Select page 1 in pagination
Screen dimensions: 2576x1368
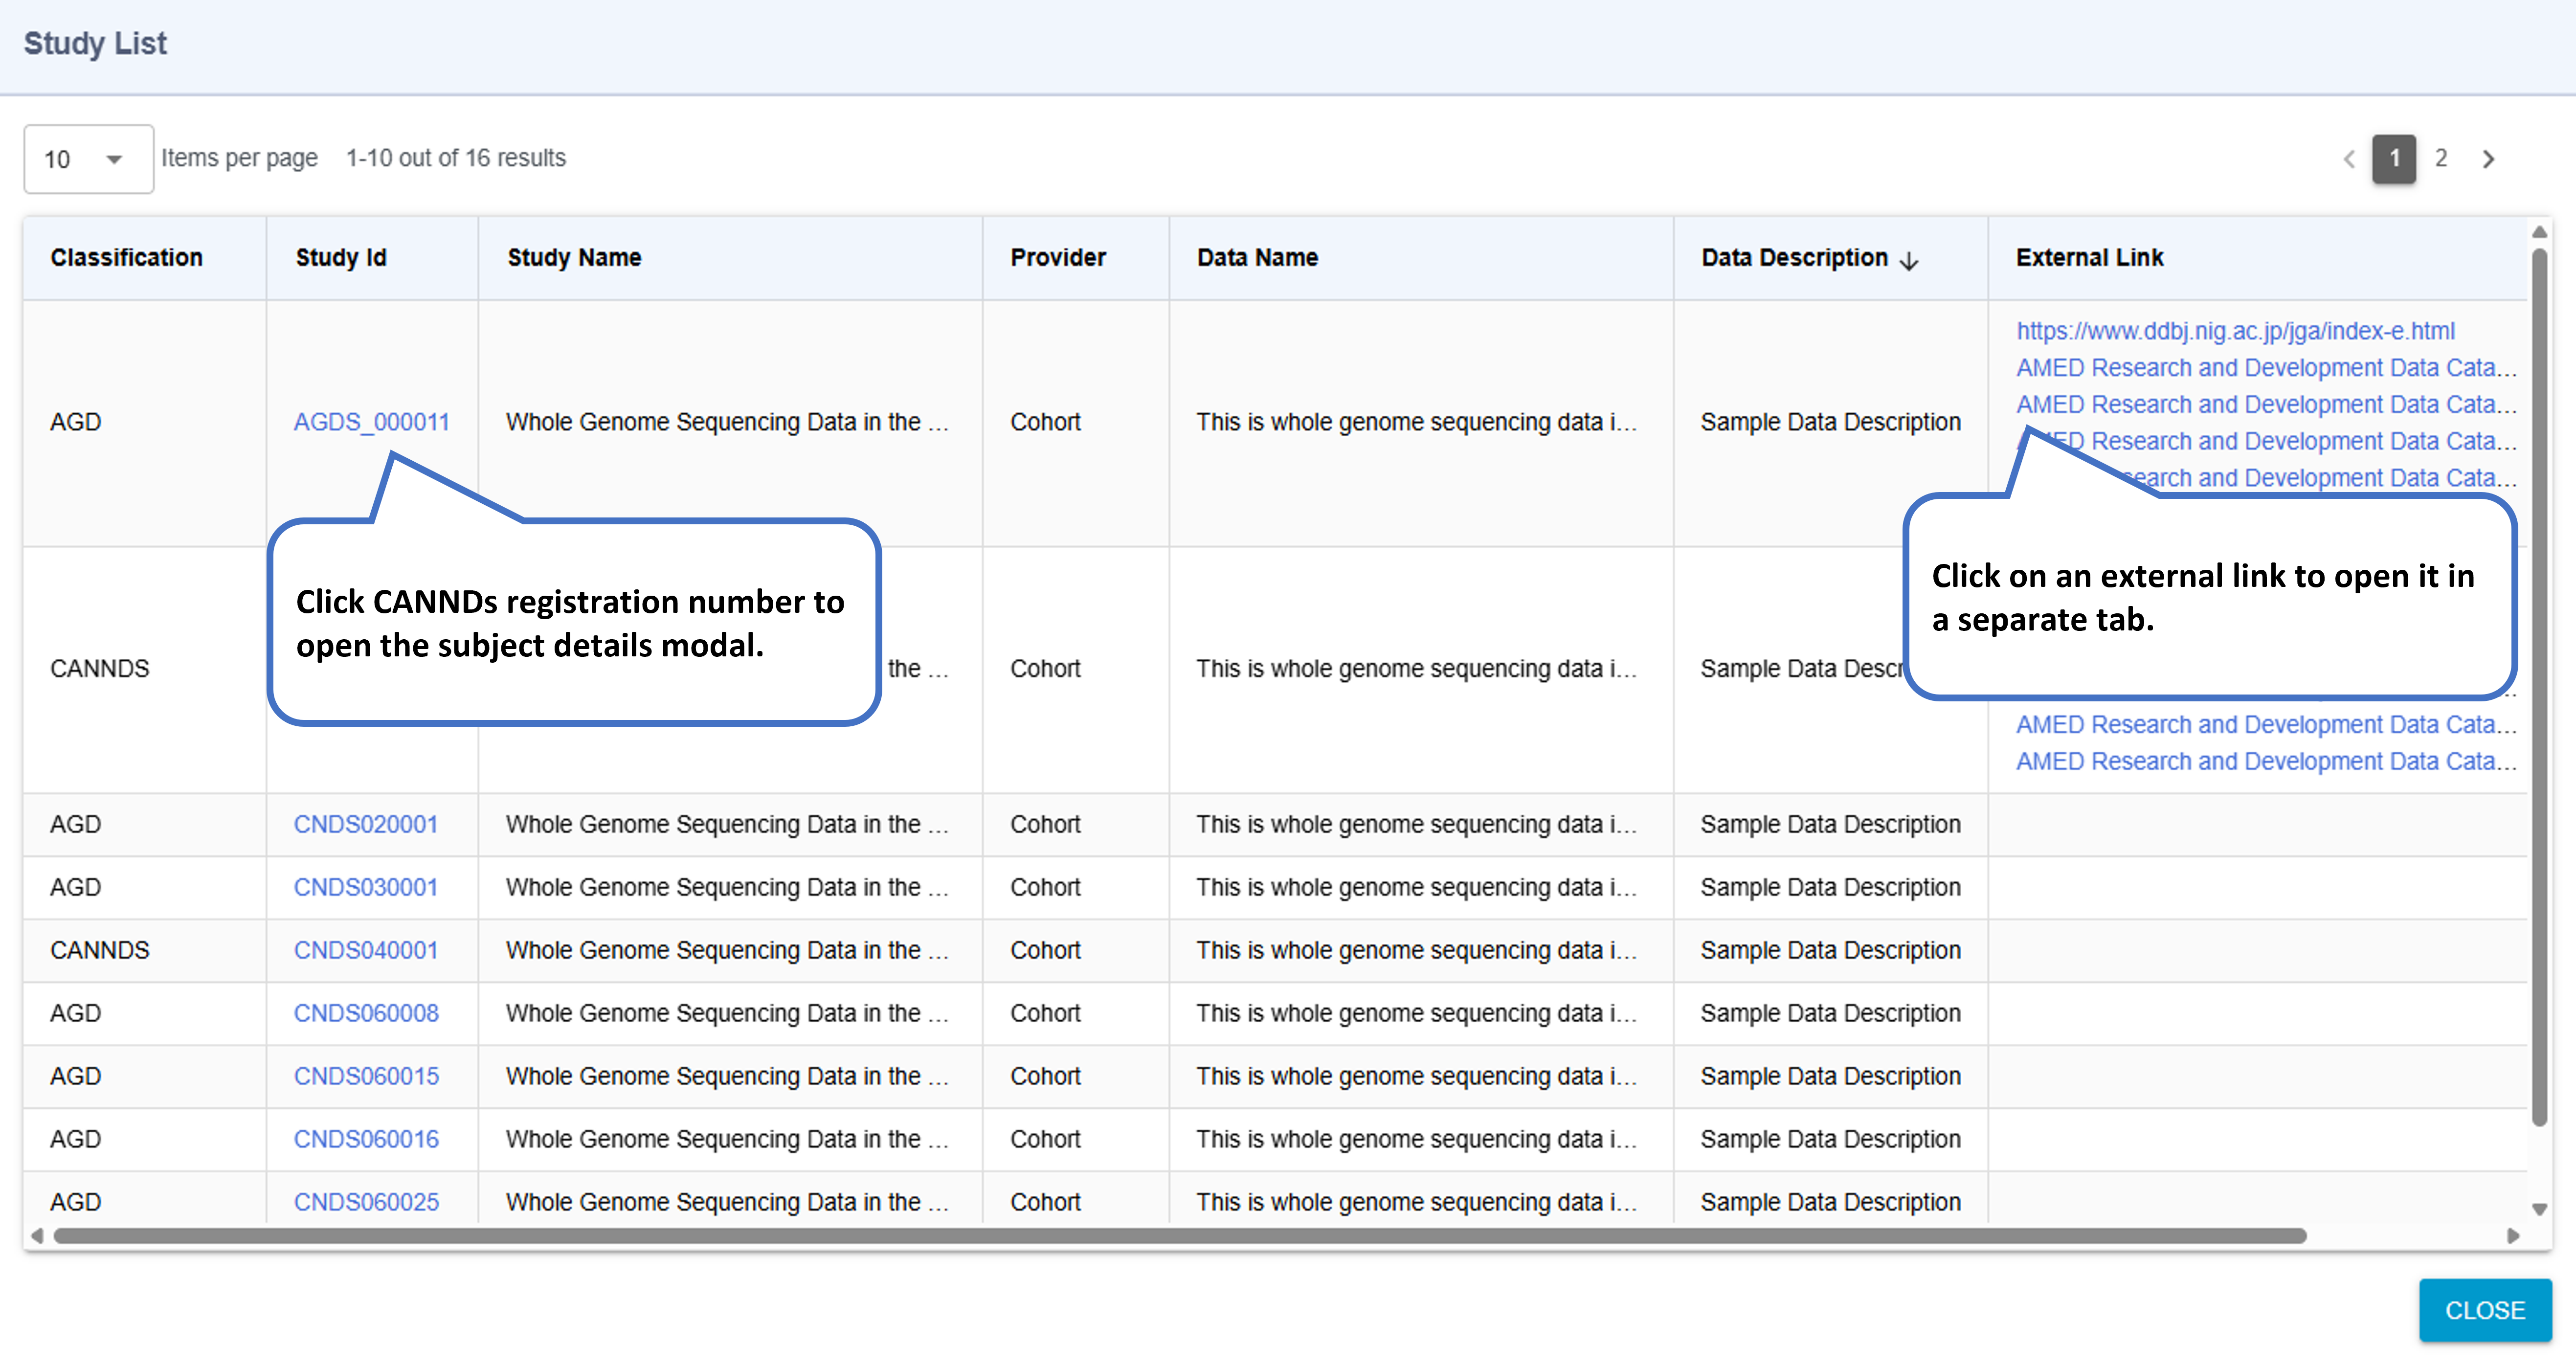pyautogui.click(x=2394, y=159)
